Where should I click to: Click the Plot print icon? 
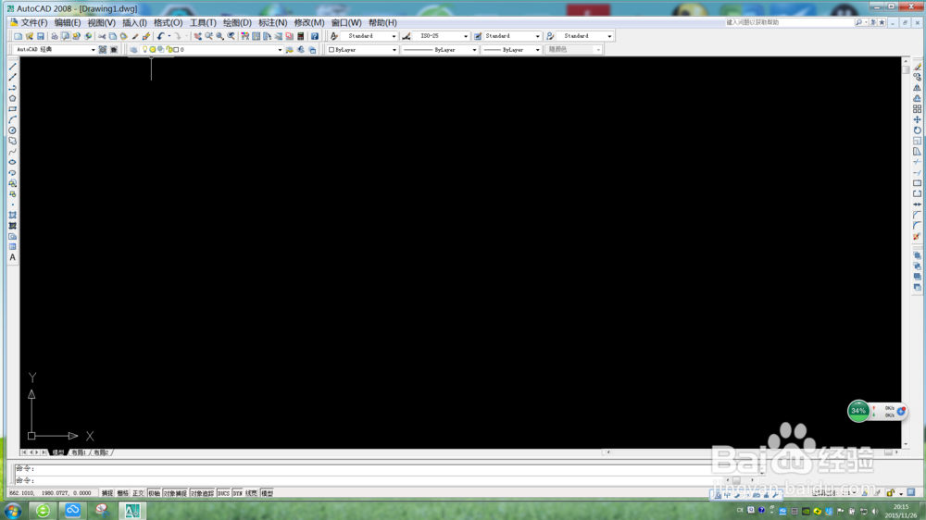[x=55, y=36]
